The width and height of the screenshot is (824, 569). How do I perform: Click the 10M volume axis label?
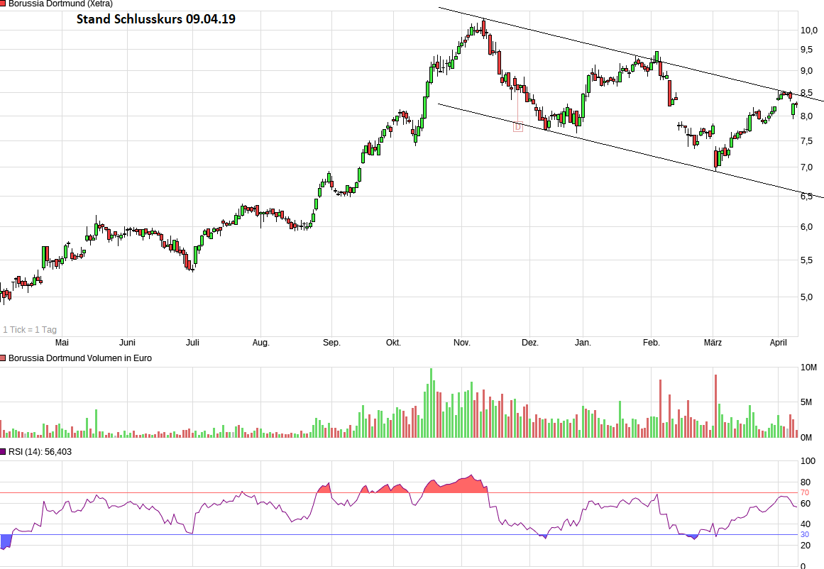tap(809, 368)
